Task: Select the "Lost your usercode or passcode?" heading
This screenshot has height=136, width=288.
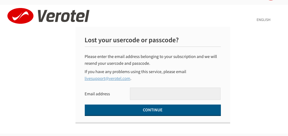Action: (x=131, y=40)
